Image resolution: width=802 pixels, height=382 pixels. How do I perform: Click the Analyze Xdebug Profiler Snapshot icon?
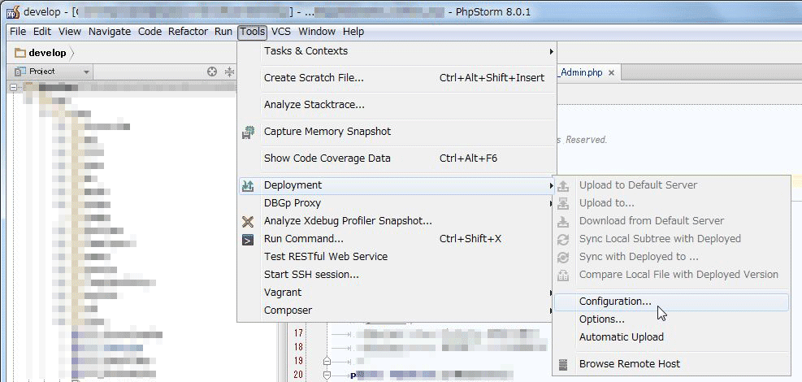point(248,221)
